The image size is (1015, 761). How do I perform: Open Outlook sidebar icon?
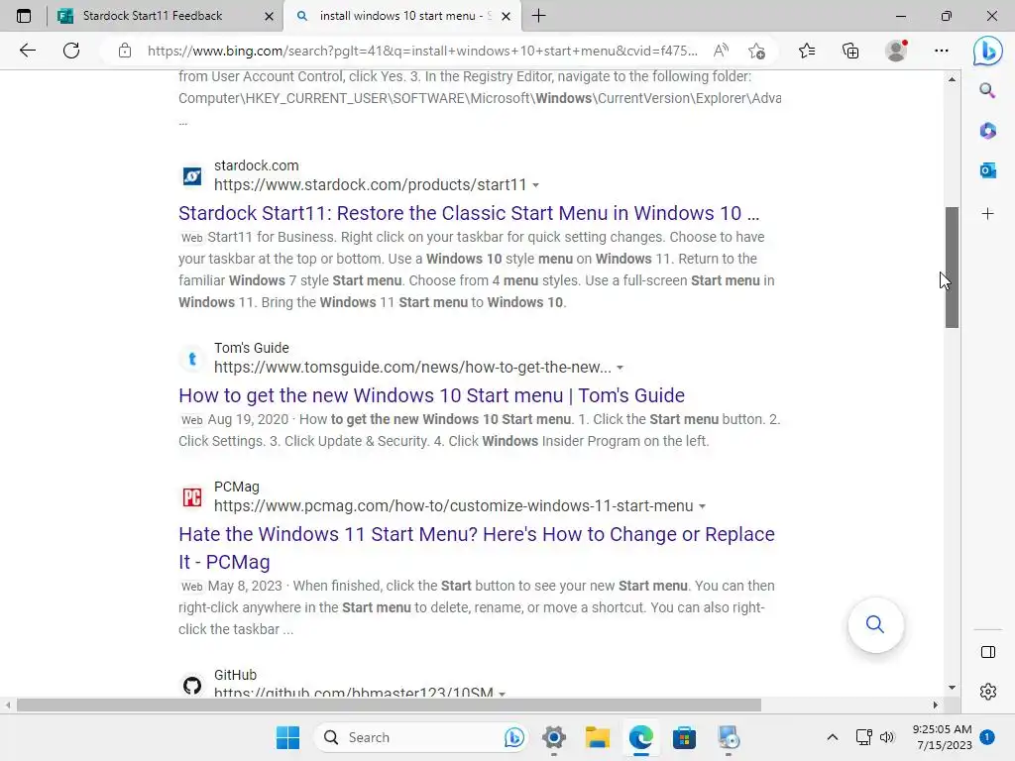(x=987, y=170)
